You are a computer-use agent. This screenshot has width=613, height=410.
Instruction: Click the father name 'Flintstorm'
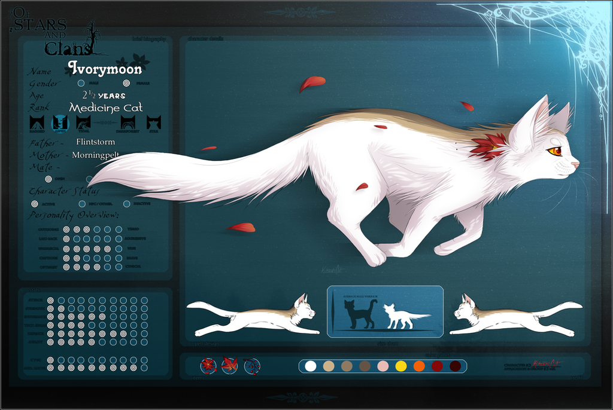point(96,142)
